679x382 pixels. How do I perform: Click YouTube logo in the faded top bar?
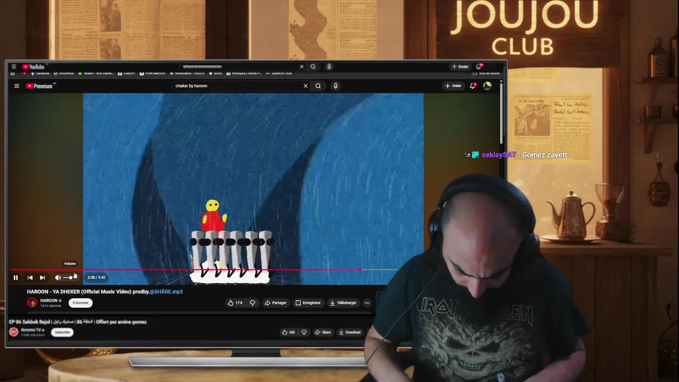33,67
